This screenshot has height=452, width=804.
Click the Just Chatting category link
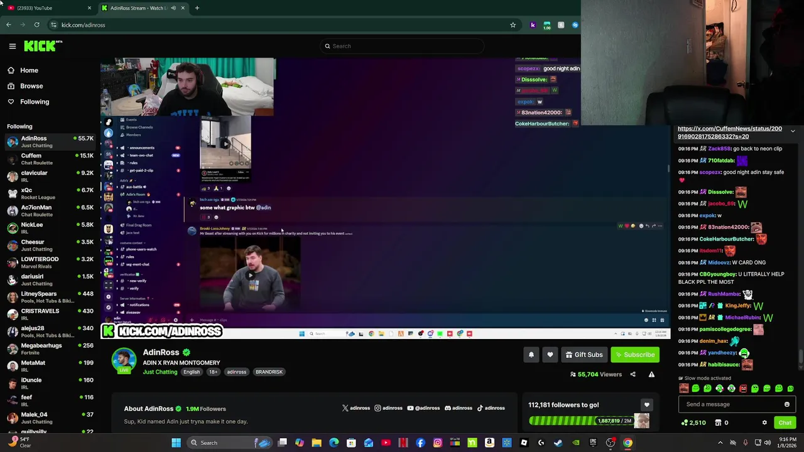click(x=160, y=372)
